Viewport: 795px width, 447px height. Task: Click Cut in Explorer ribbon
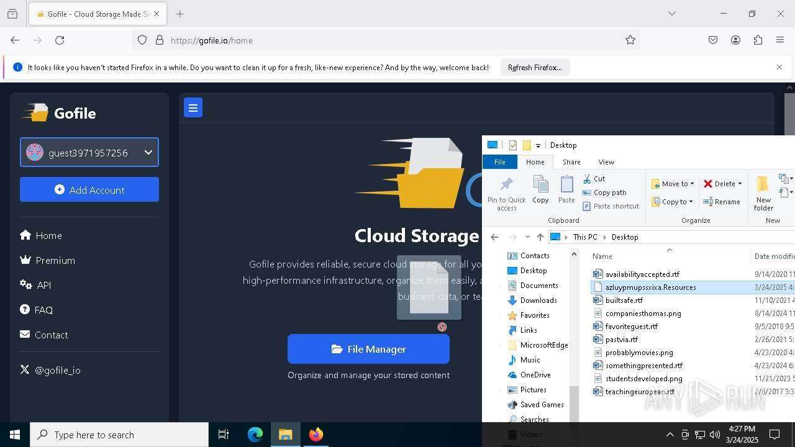(x=594, y=179)
